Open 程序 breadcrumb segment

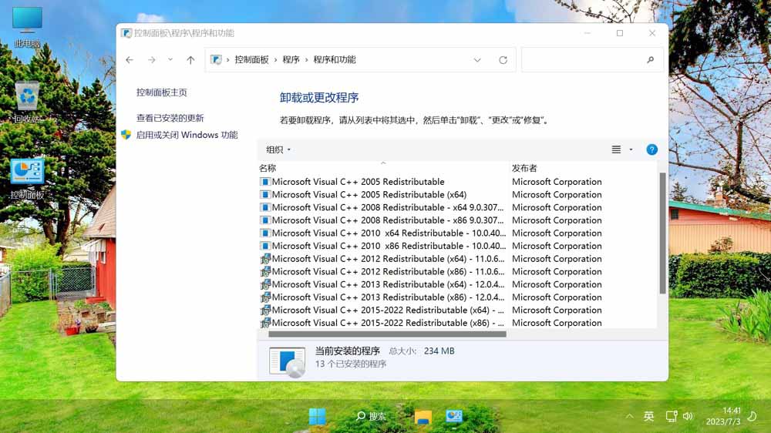point(291,59)
